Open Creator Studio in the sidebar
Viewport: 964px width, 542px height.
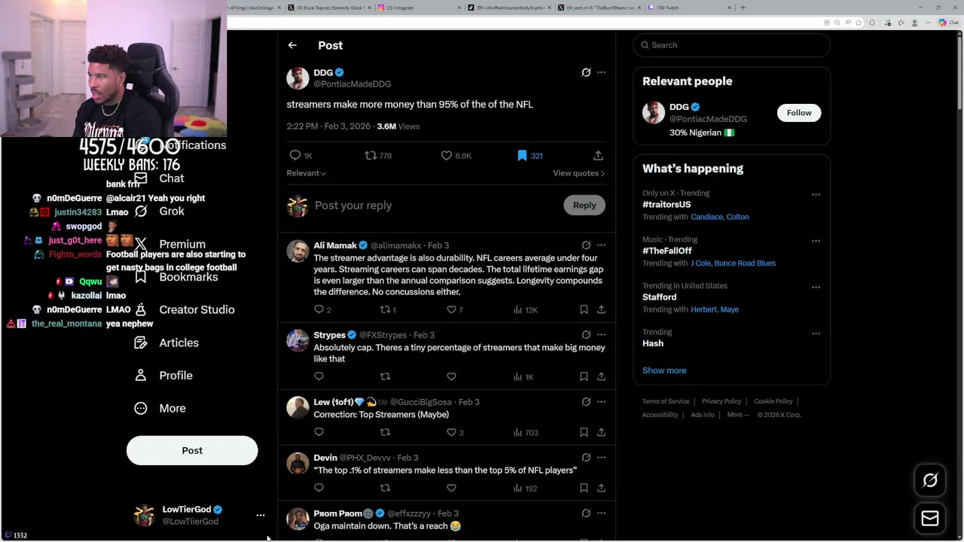tap(185, 309)
